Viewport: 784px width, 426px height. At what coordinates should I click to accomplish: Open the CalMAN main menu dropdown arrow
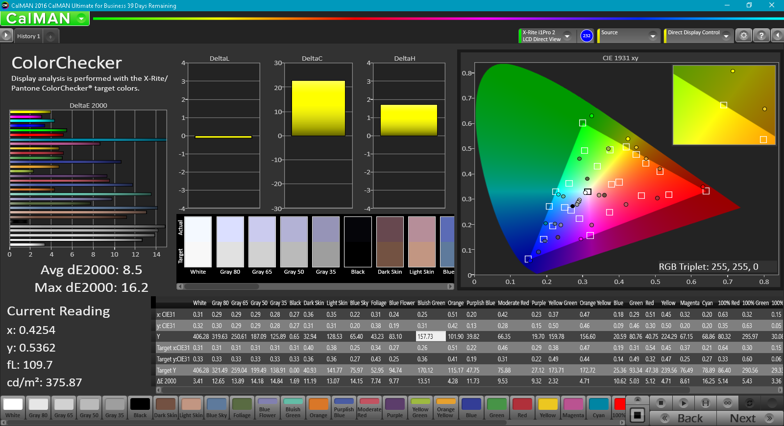pyautogui.click(x=81, y=19)
